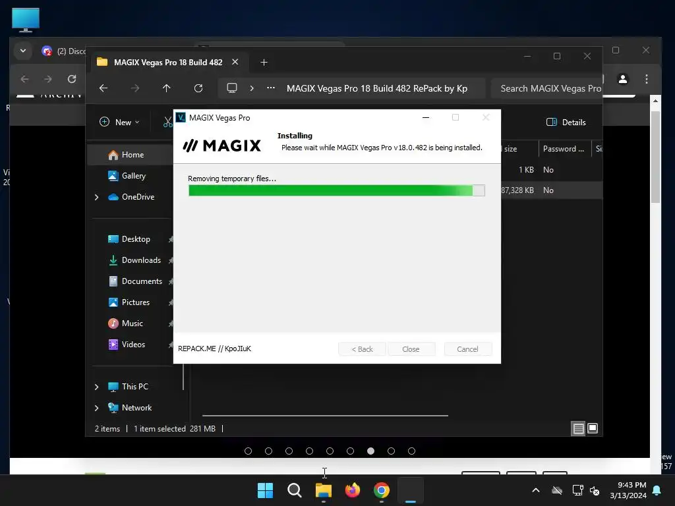
Task: Click the MAGIX logo in the installer
Action: click(222, 146)
